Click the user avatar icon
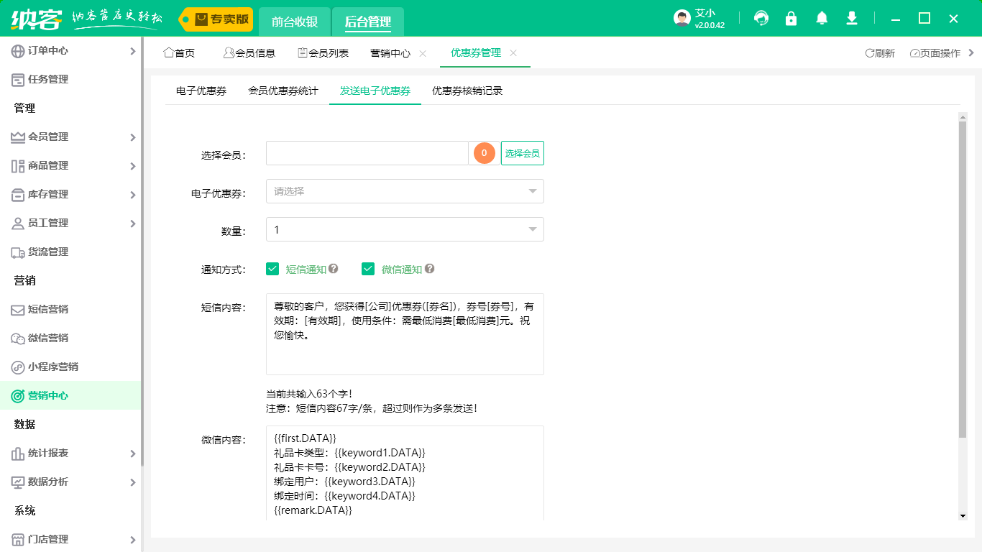The height and width of the screenshot is (552, 982). point(682,19)
